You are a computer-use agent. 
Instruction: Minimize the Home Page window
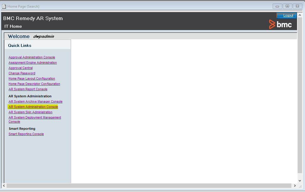pos(277,6)
